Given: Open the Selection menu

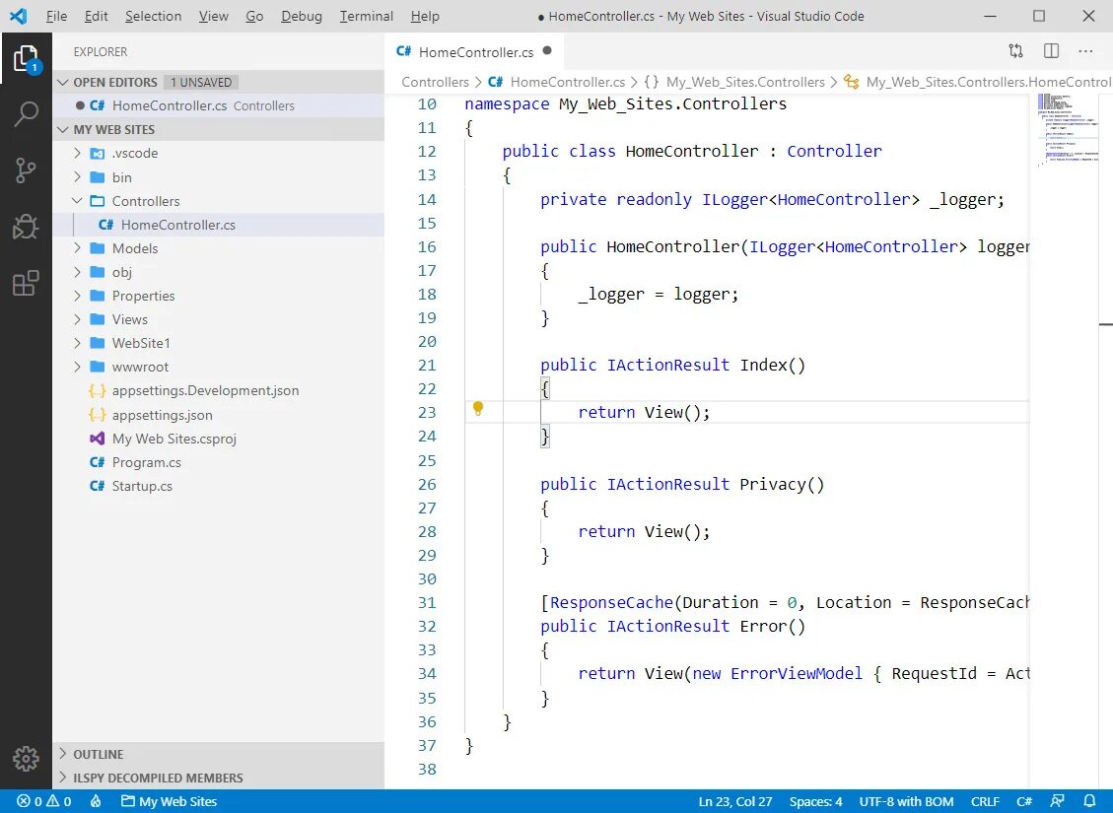Looking at the screenshot, I should [x=154, y=16].
